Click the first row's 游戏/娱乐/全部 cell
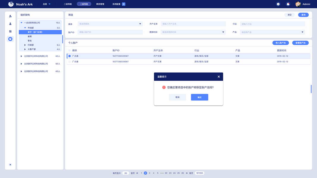This screenshot has height=178, width=317. 201,56
